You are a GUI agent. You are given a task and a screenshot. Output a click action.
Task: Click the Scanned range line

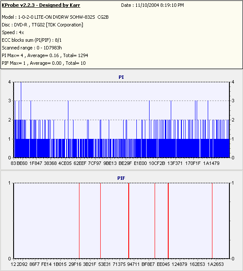[x=32, y=48]
